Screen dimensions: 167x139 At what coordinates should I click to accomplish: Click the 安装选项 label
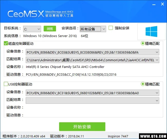(x=70, y=28)
